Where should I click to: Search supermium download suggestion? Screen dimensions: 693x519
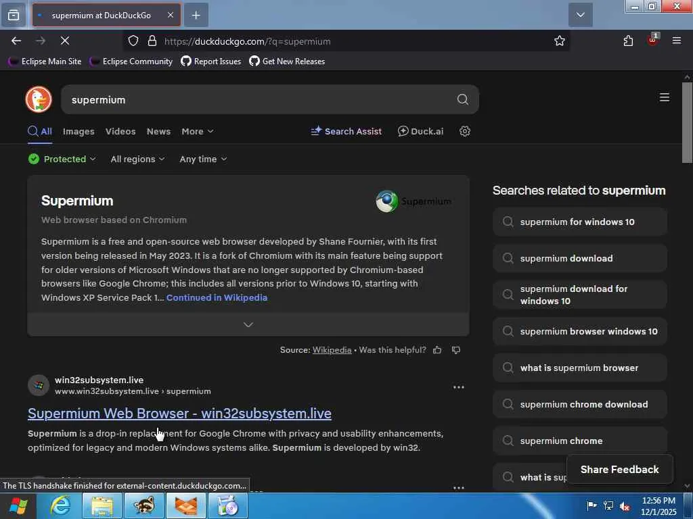pyautogui.click(x=579, y=259)
